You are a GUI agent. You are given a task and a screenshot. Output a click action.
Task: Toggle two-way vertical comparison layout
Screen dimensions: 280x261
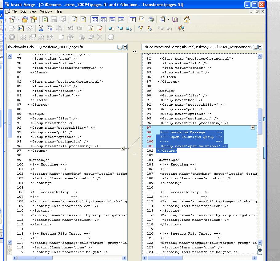[x=95, y=20]
